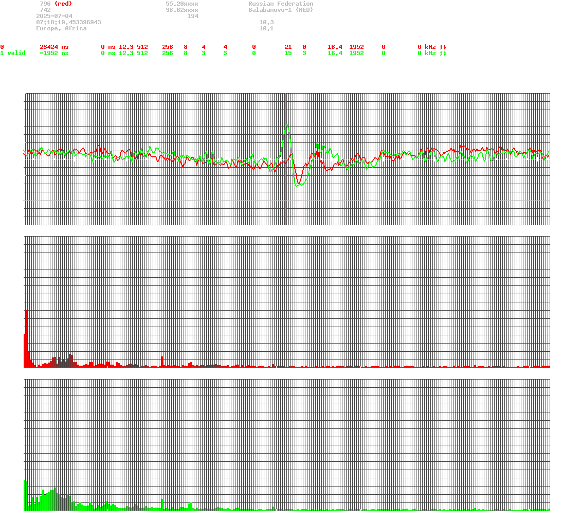This screenshot has width=563, height=522.
Task: Click the value "742" in the header
Action: click(x=45, y=10)
